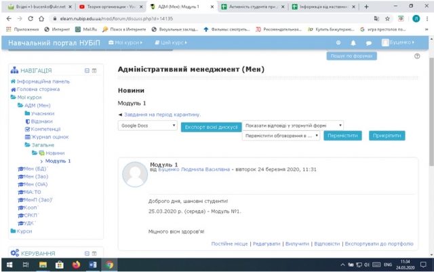Go to the browser home icon

[41, 18]
